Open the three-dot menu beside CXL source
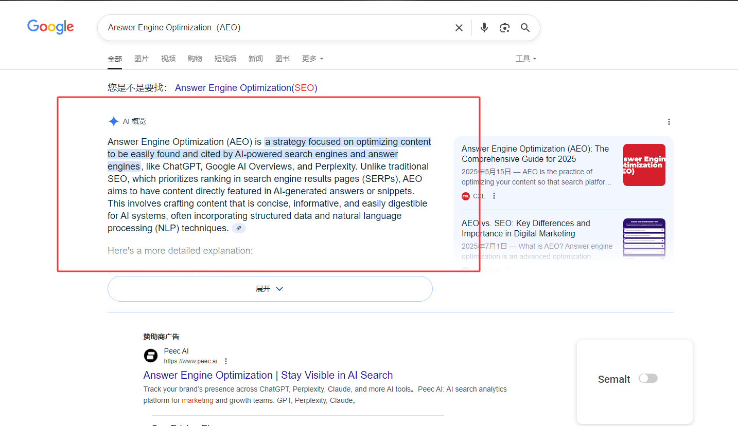The width and height of the screenshot is (738, 426). coord(494,196)
